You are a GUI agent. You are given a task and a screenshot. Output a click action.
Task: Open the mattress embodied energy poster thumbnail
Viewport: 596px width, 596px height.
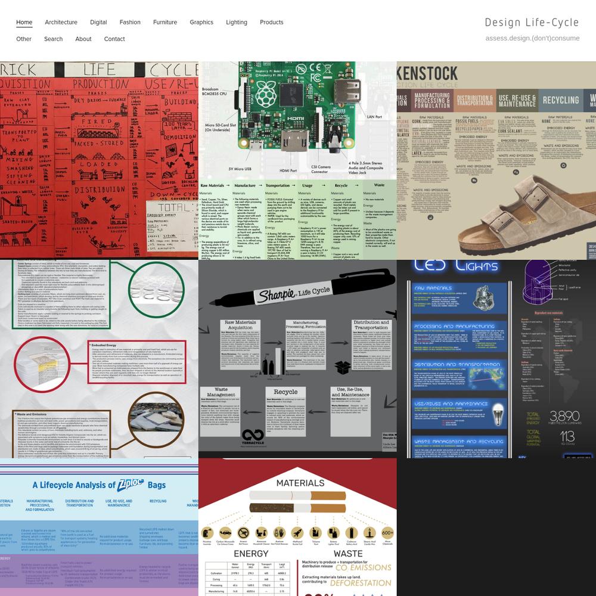[x=99, y=359]
